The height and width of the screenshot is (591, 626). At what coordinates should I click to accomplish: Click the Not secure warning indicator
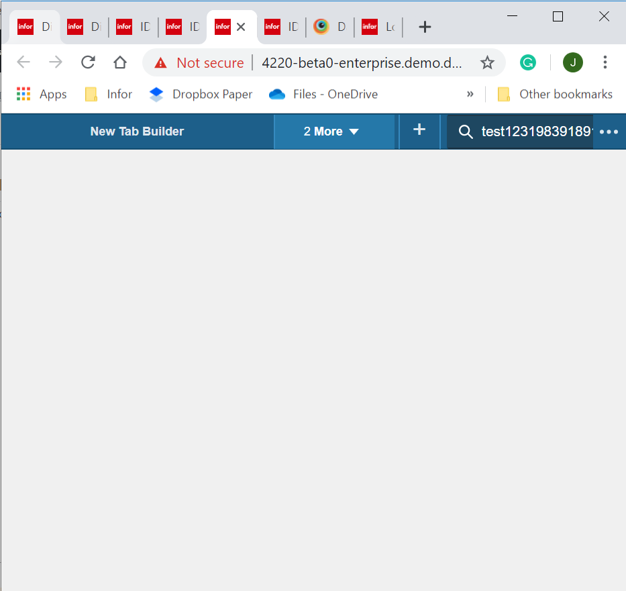199,62
